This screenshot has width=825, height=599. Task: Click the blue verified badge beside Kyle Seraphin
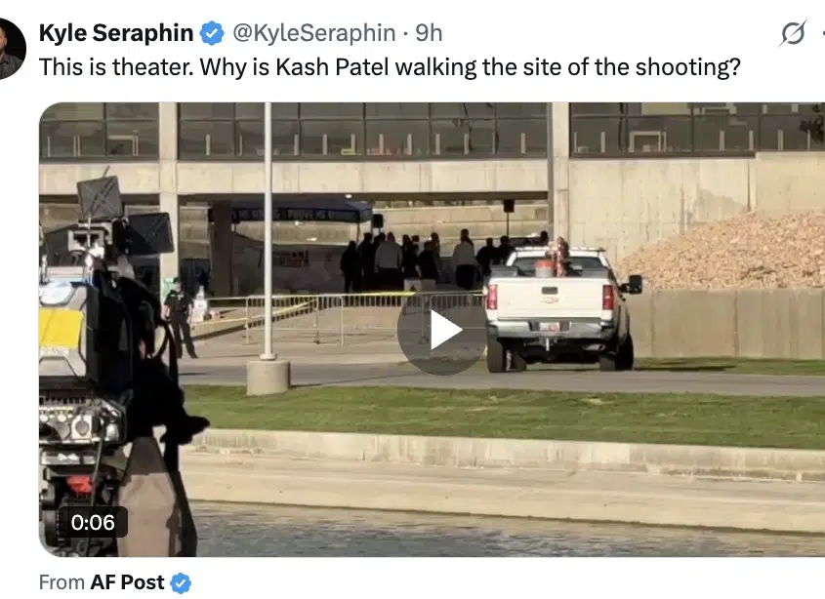click(212, 34)
